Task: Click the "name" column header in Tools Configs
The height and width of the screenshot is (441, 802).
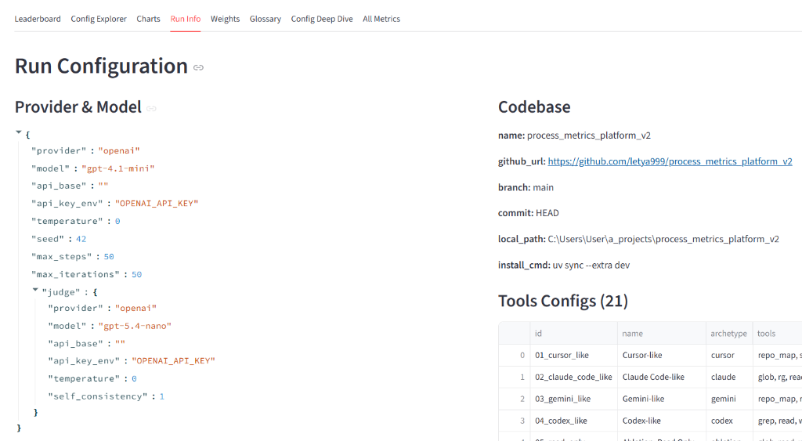Action: tap(661, 333)
